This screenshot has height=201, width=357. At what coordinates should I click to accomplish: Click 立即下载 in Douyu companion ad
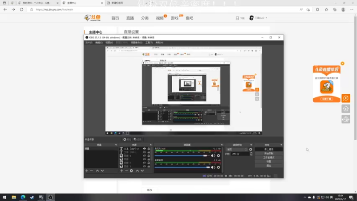[x=327, y=99]
